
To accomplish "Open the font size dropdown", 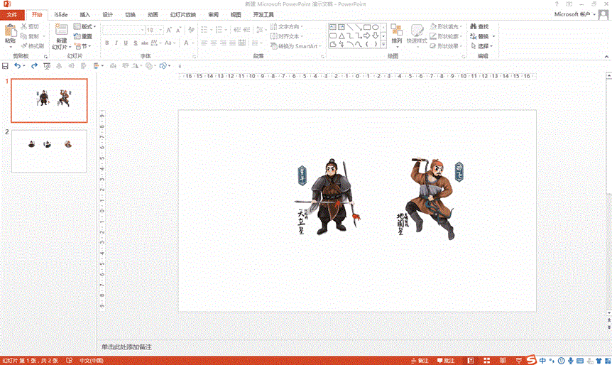I will click(160, 31).
